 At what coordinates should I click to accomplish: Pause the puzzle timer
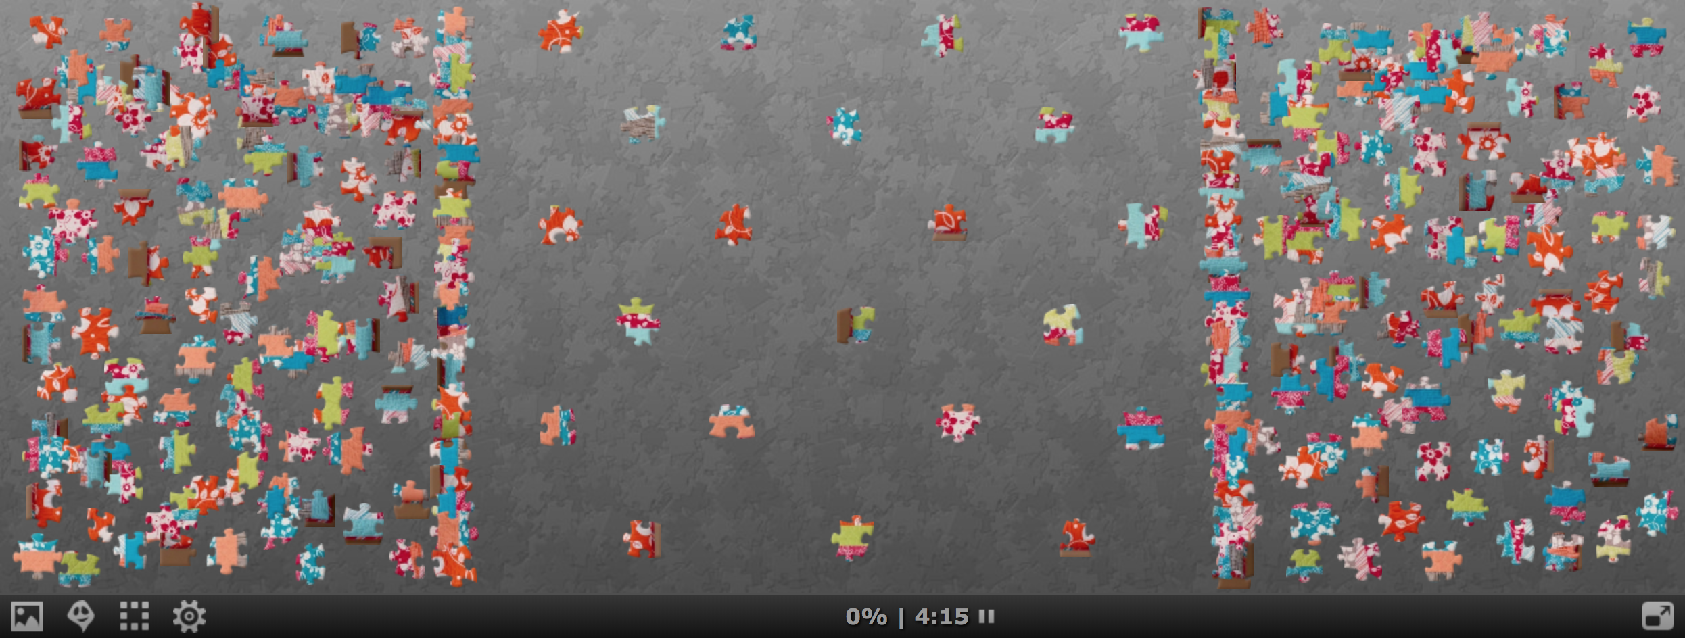987,616
